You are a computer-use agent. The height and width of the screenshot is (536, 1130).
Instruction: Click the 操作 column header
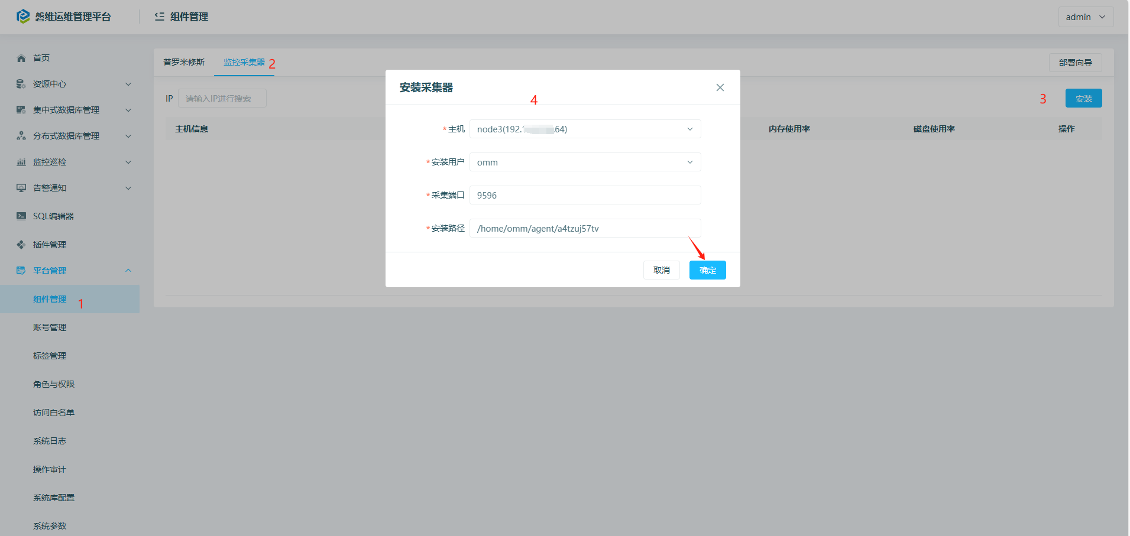coord(1067,129)
